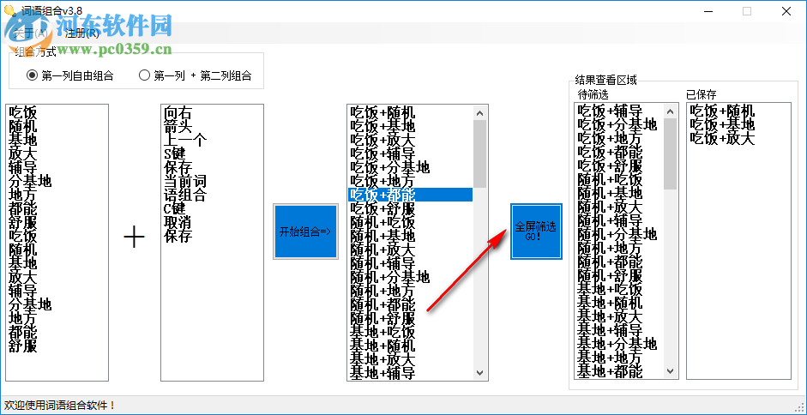
Task: Close the 词语组合 window
Action: (x=786, y=11)
